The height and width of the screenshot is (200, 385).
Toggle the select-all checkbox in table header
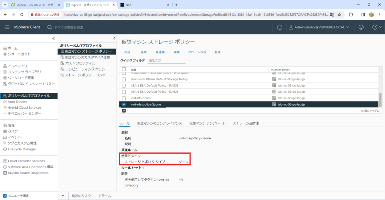pyautogui.click(x=124, y=69)
